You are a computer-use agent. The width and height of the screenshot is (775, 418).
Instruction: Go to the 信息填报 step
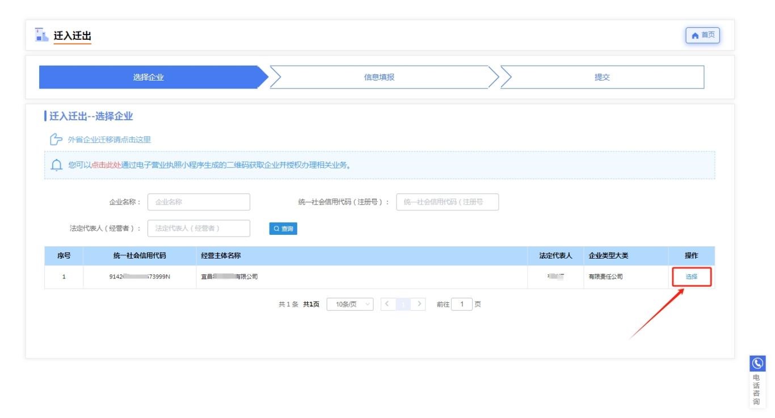point(379,78)
